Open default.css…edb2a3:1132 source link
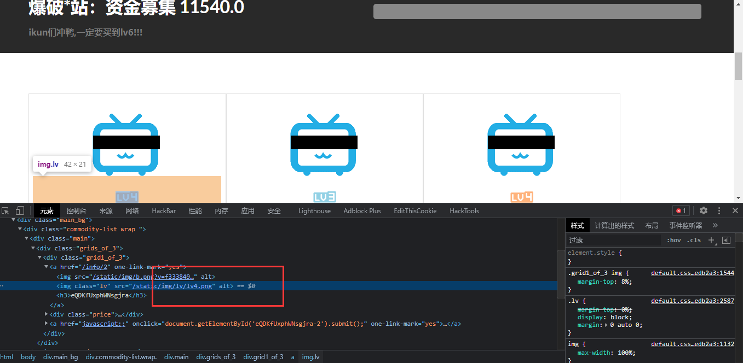Image resolution: width=743 pixels, height=363 pixels. click(692, 344)
